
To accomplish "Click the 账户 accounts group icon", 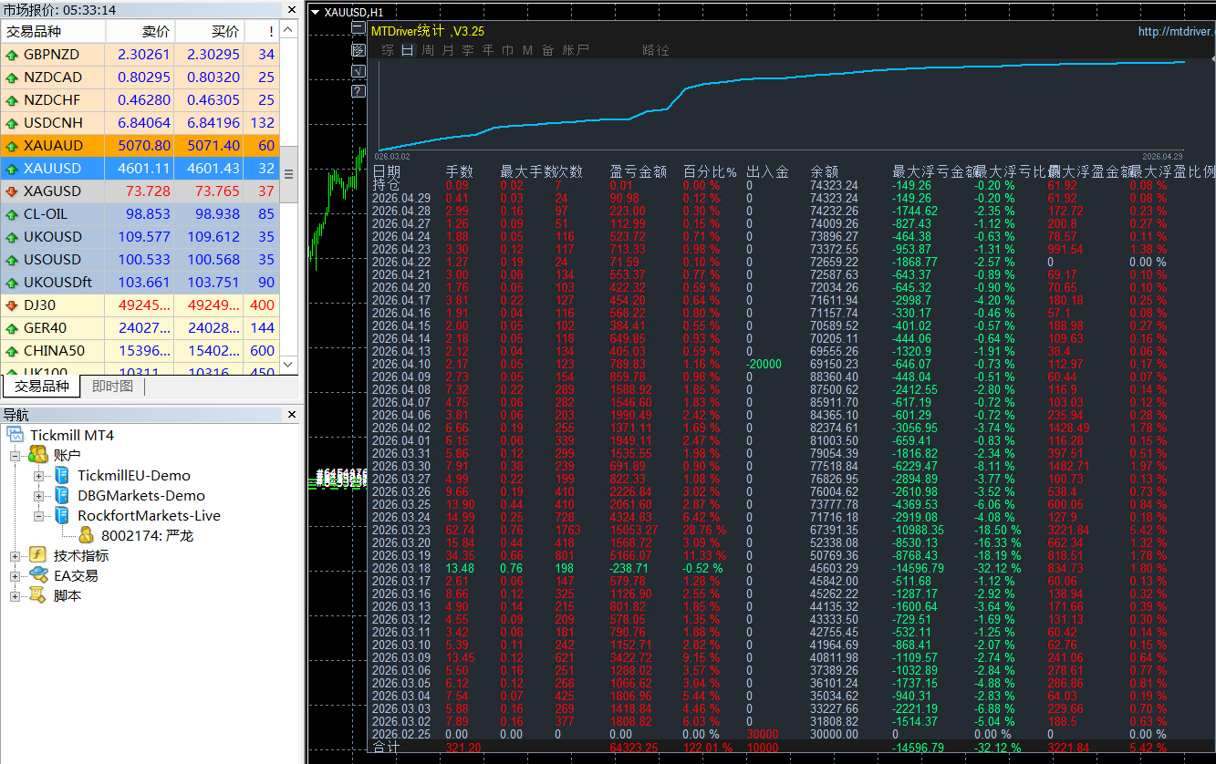I will click(x=38, y=455).
